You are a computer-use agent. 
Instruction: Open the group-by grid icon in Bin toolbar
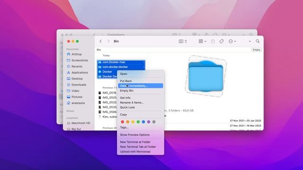click(x=201, y=41)
